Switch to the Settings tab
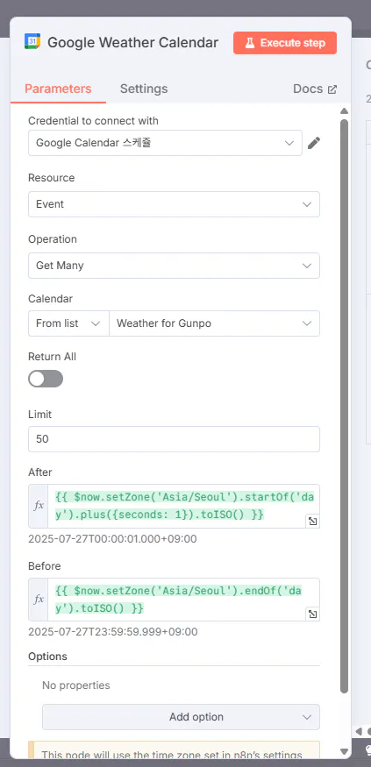Screen dimensions: 371x767 (144, 89)
